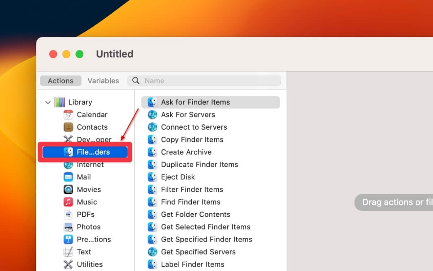Collapse the Library disclosure triangle
The image size is (433, 271).
click(x=48, y=102)
